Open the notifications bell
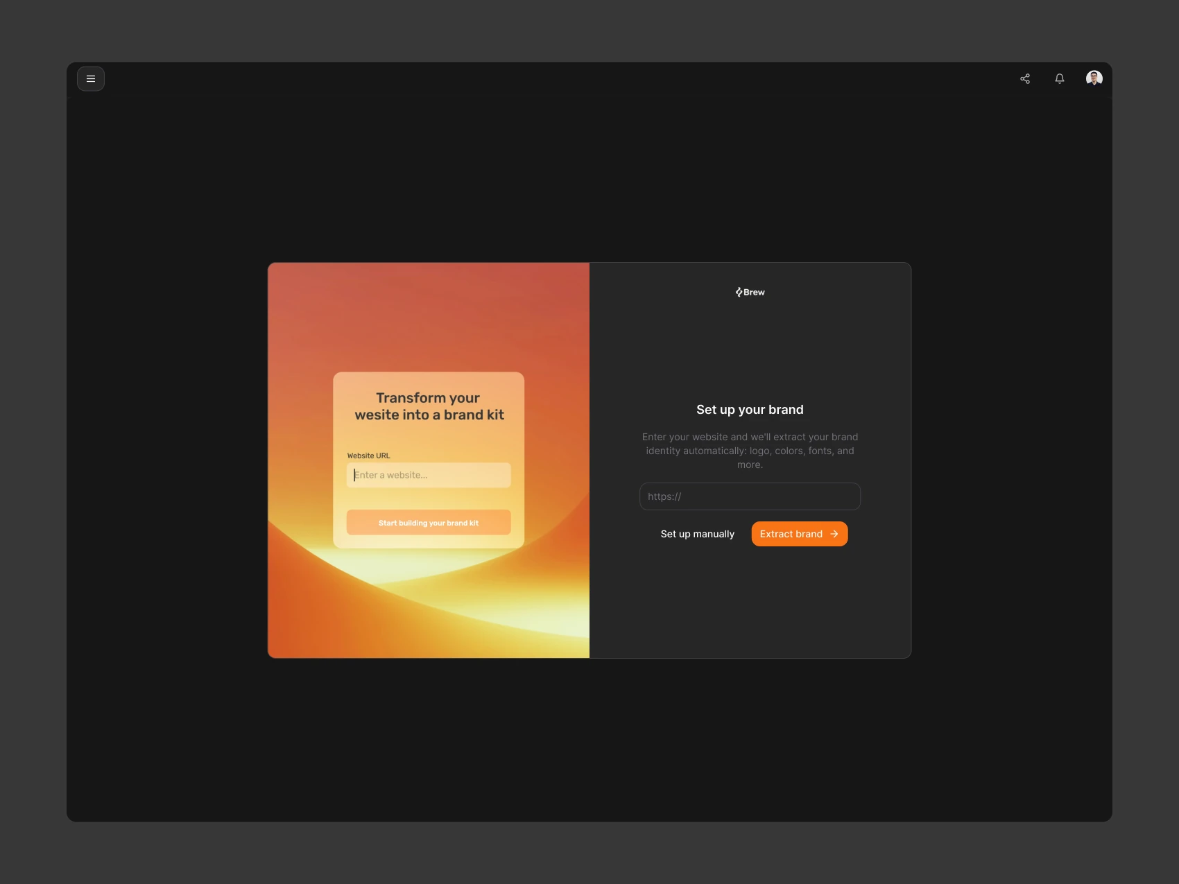 pos(1060,79)
